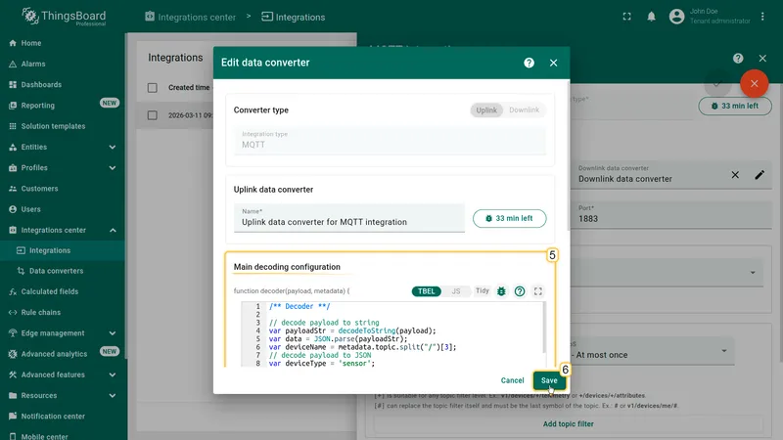Check the 2026-03-11 integration row checkbox
Screen dimensions: 783x440
[x=153, y=115]
